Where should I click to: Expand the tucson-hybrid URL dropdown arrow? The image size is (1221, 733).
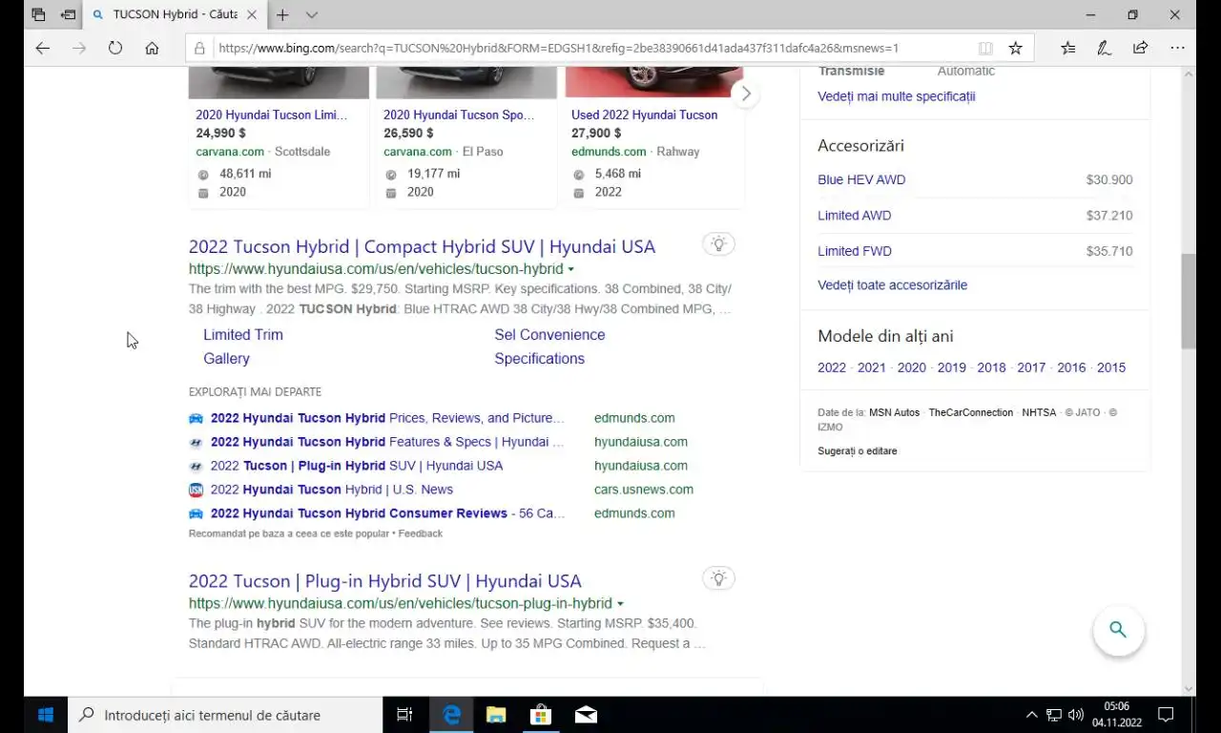click(571, 270)
